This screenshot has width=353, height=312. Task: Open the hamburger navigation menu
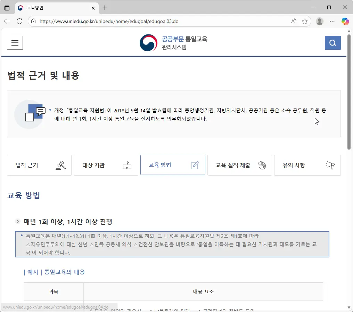tap(15, 42)
